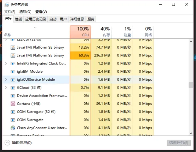The height and width of the screenshot is (152, 196).
Task: Close the Task Manager window
Action: pyautogui.click(x=187, y=4)
